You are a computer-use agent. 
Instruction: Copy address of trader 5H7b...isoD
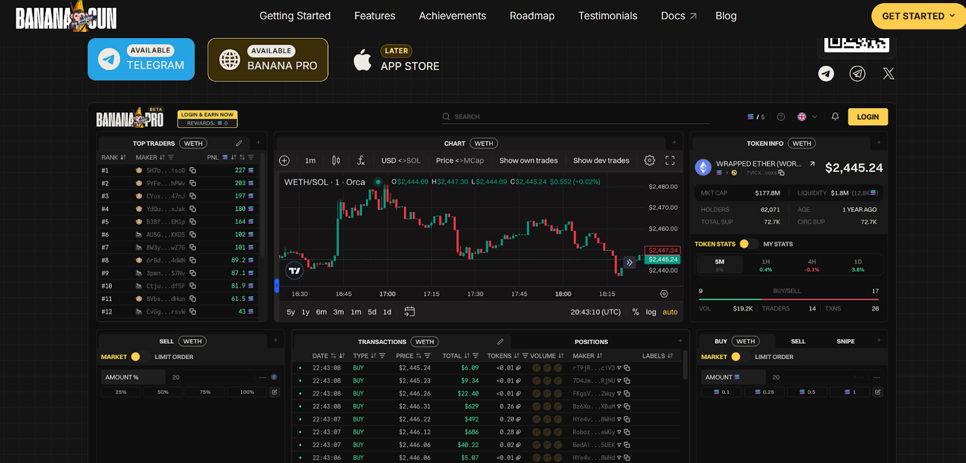coord(193,170)
